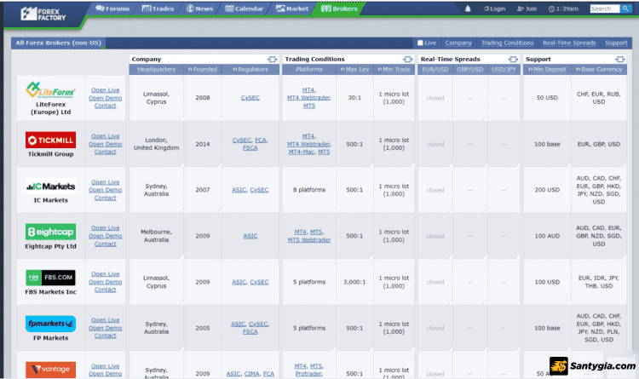Sort by EUR/USD spread column
Screen dimensions: 639x379
click(x=435, y=69)
